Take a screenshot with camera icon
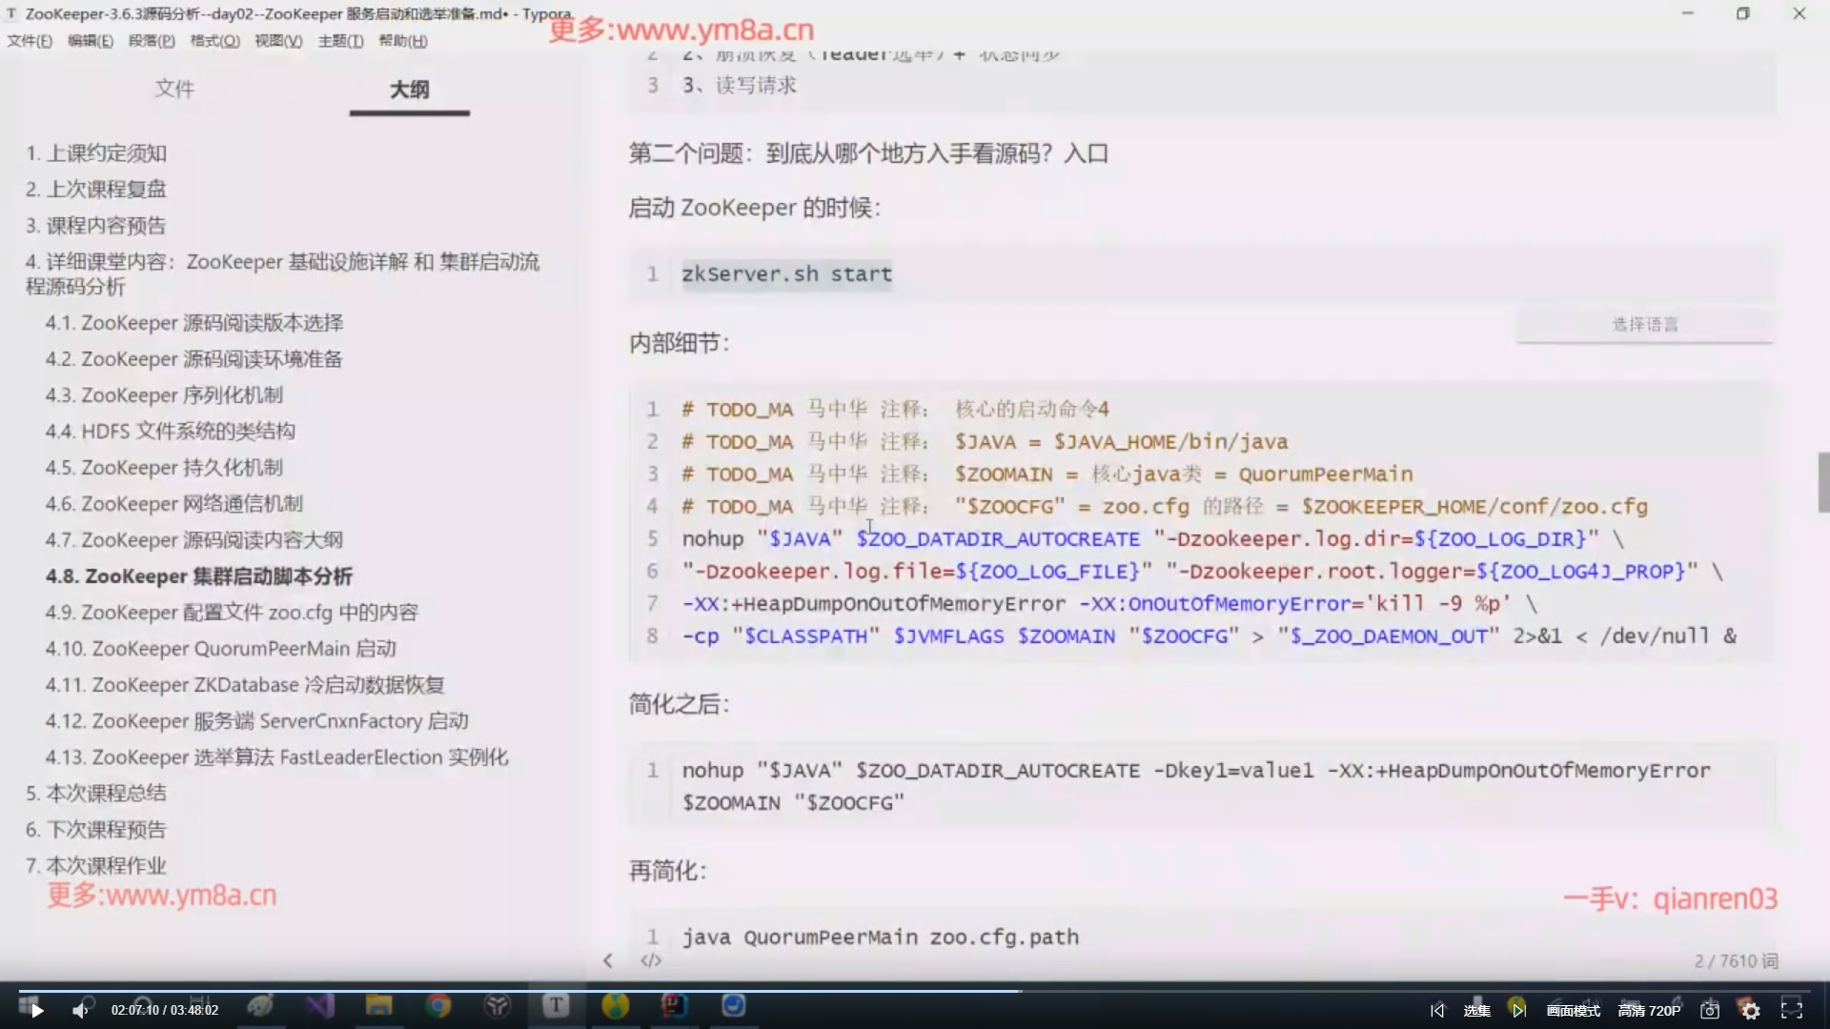1830x1029 pixels. (1710, 1010)
